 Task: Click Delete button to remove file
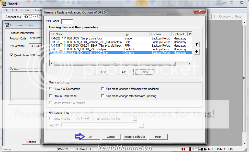(145, 72)
